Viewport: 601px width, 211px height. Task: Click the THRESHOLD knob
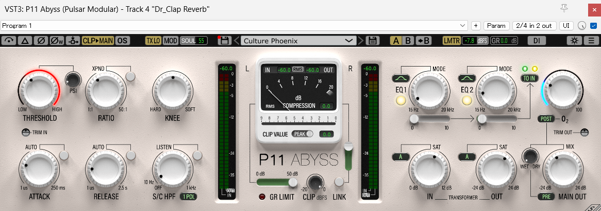pos(39,90)
